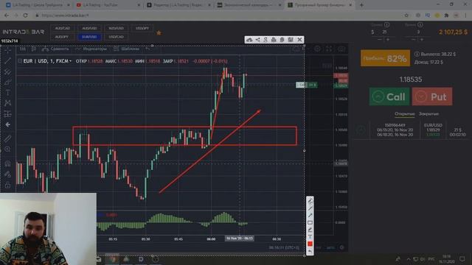Screen dimensions: 472x265
Task: Click the expiry time input field
Action: point(418,32)
